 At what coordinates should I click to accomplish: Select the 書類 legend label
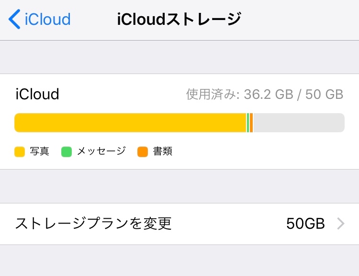163,152
